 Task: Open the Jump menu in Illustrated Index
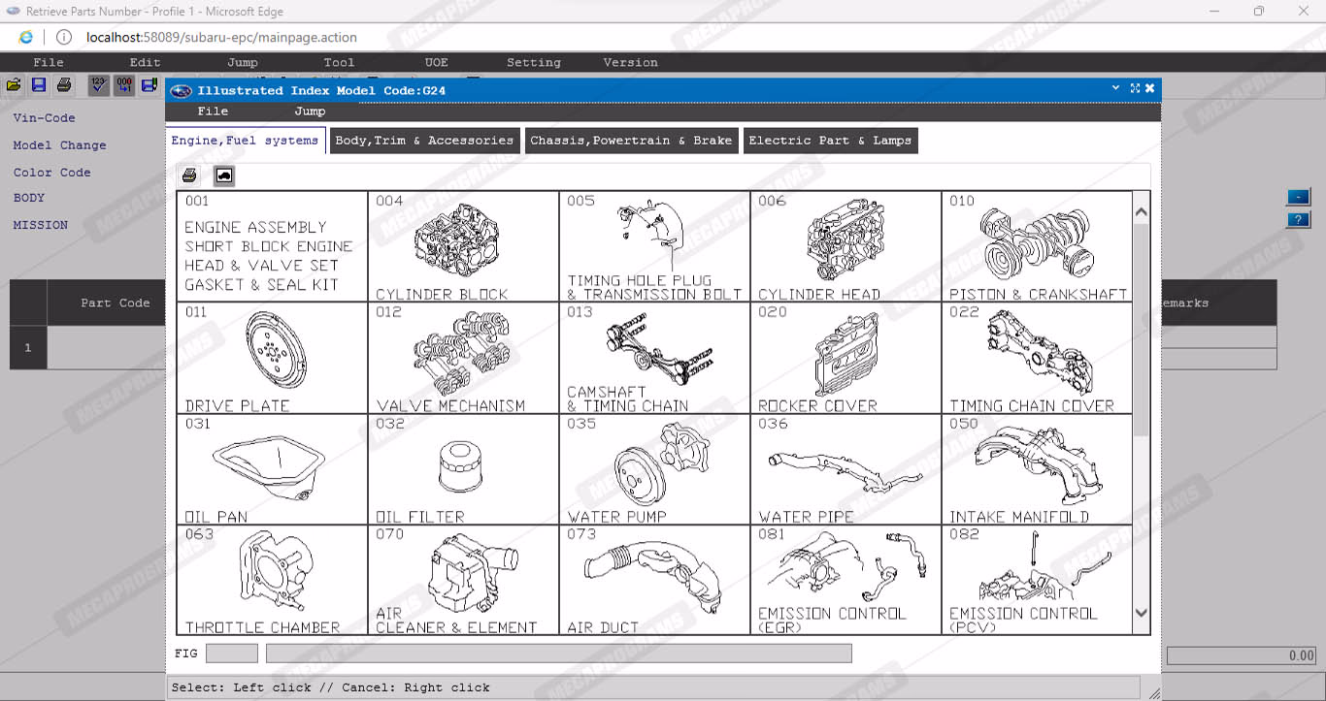[310, 112]
